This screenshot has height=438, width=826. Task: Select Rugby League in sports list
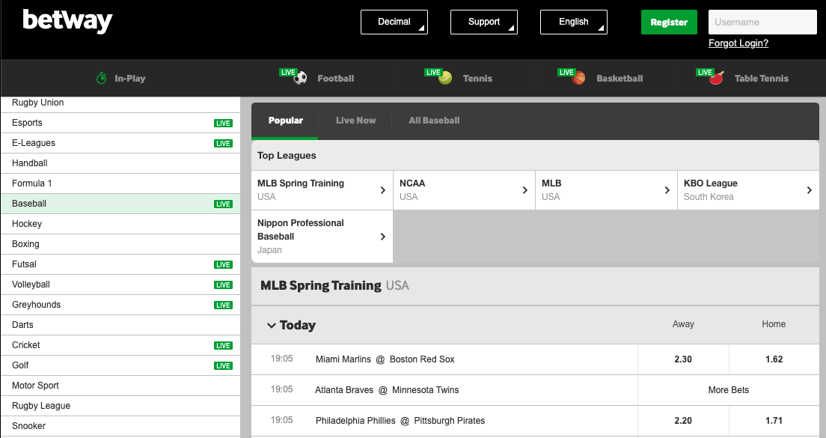click(120, 406)
